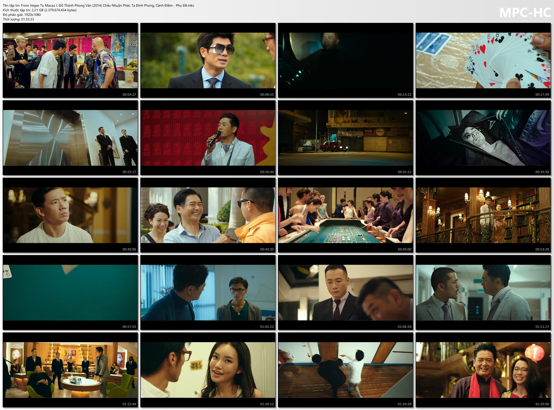Open the thumbnail at 00:22:17
Screen dimensions: 554x410
tap(70, 138)
